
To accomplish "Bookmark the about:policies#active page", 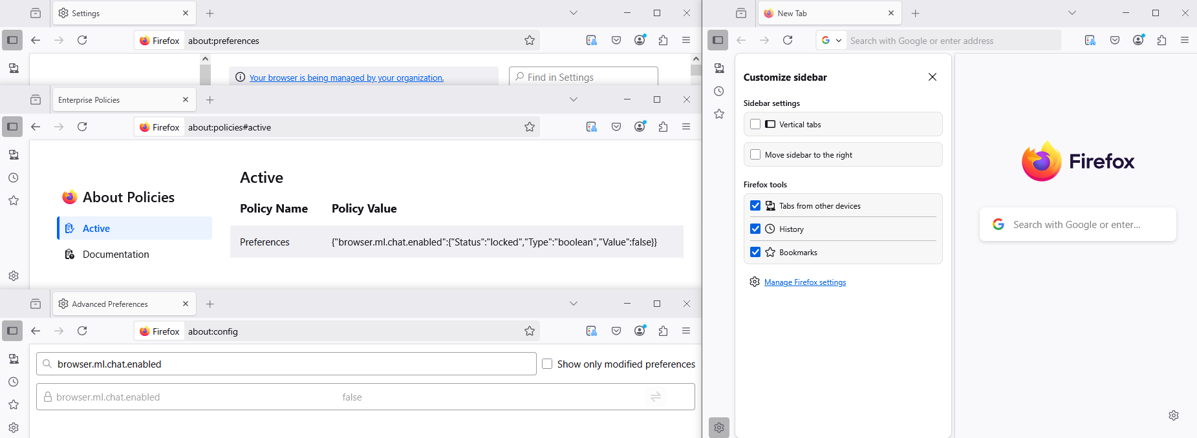I will point(530,127).
